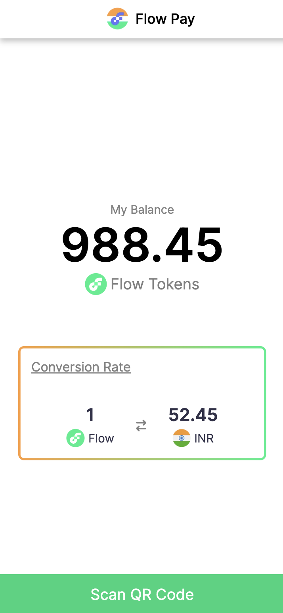Open the Conversion Rate link
The width and height of the screenshot is (283, 613).
[x=81, y=367]
